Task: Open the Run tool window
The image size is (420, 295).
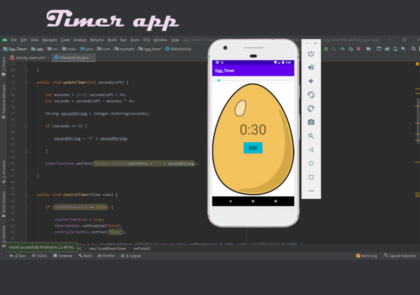Action: click(18, 256)
